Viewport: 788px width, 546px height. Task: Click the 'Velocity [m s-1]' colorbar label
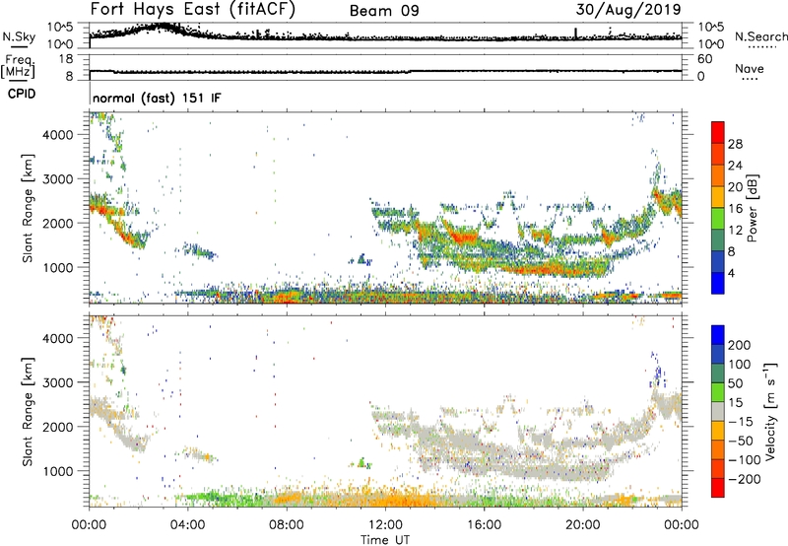click(770, 411)
